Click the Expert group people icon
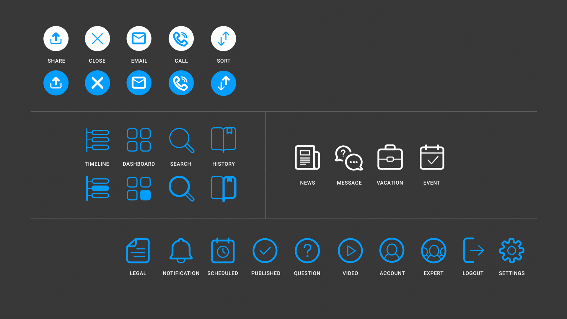 pyautogui.click(x=434, y=250)
